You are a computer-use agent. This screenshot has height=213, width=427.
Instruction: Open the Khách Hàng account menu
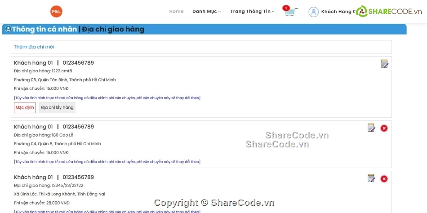[338, 12]
